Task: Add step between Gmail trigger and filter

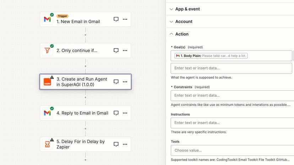Action: pyautogui.click(x=85, y=35)
